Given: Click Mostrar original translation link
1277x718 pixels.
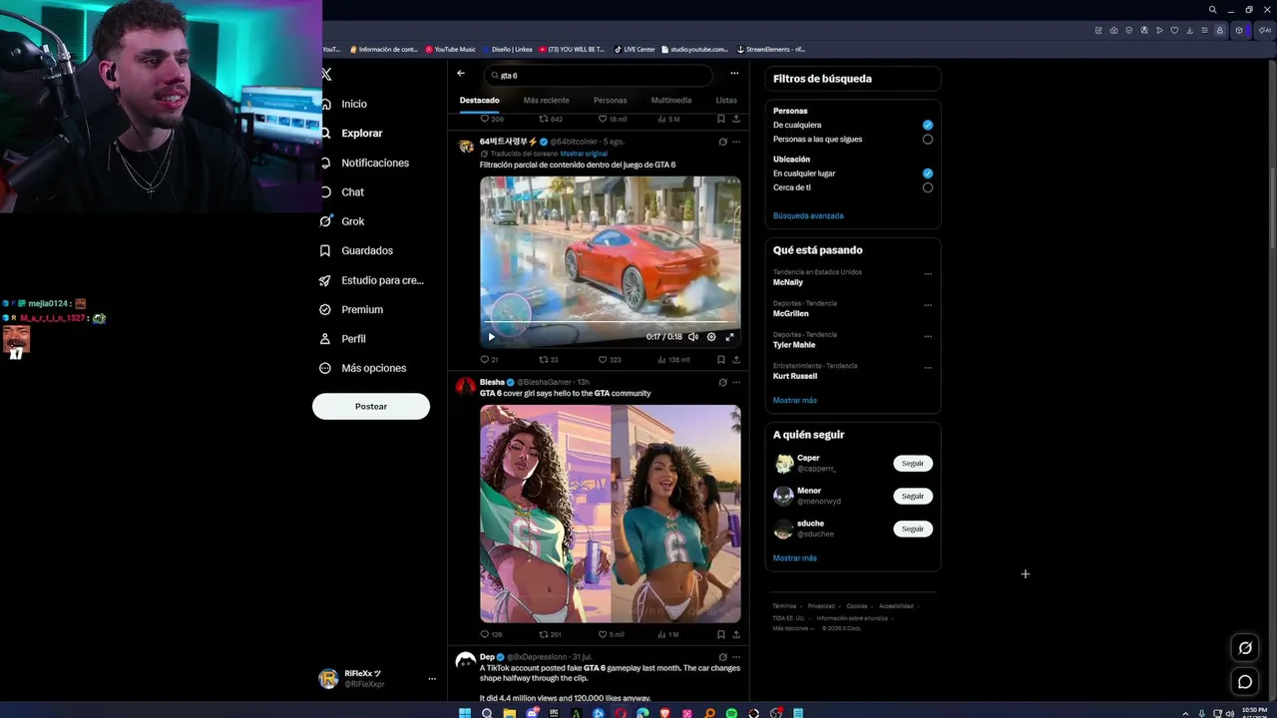Looking at the screenshot, I should (x=584, y=154).
